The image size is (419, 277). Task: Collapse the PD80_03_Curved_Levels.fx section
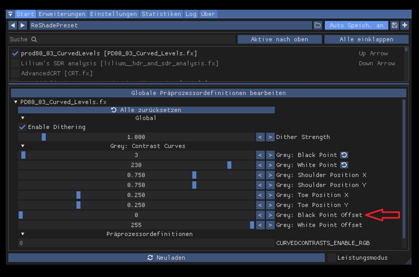(16, 102)
